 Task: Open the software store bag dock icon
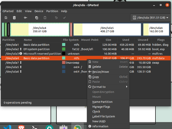(63, 127)
